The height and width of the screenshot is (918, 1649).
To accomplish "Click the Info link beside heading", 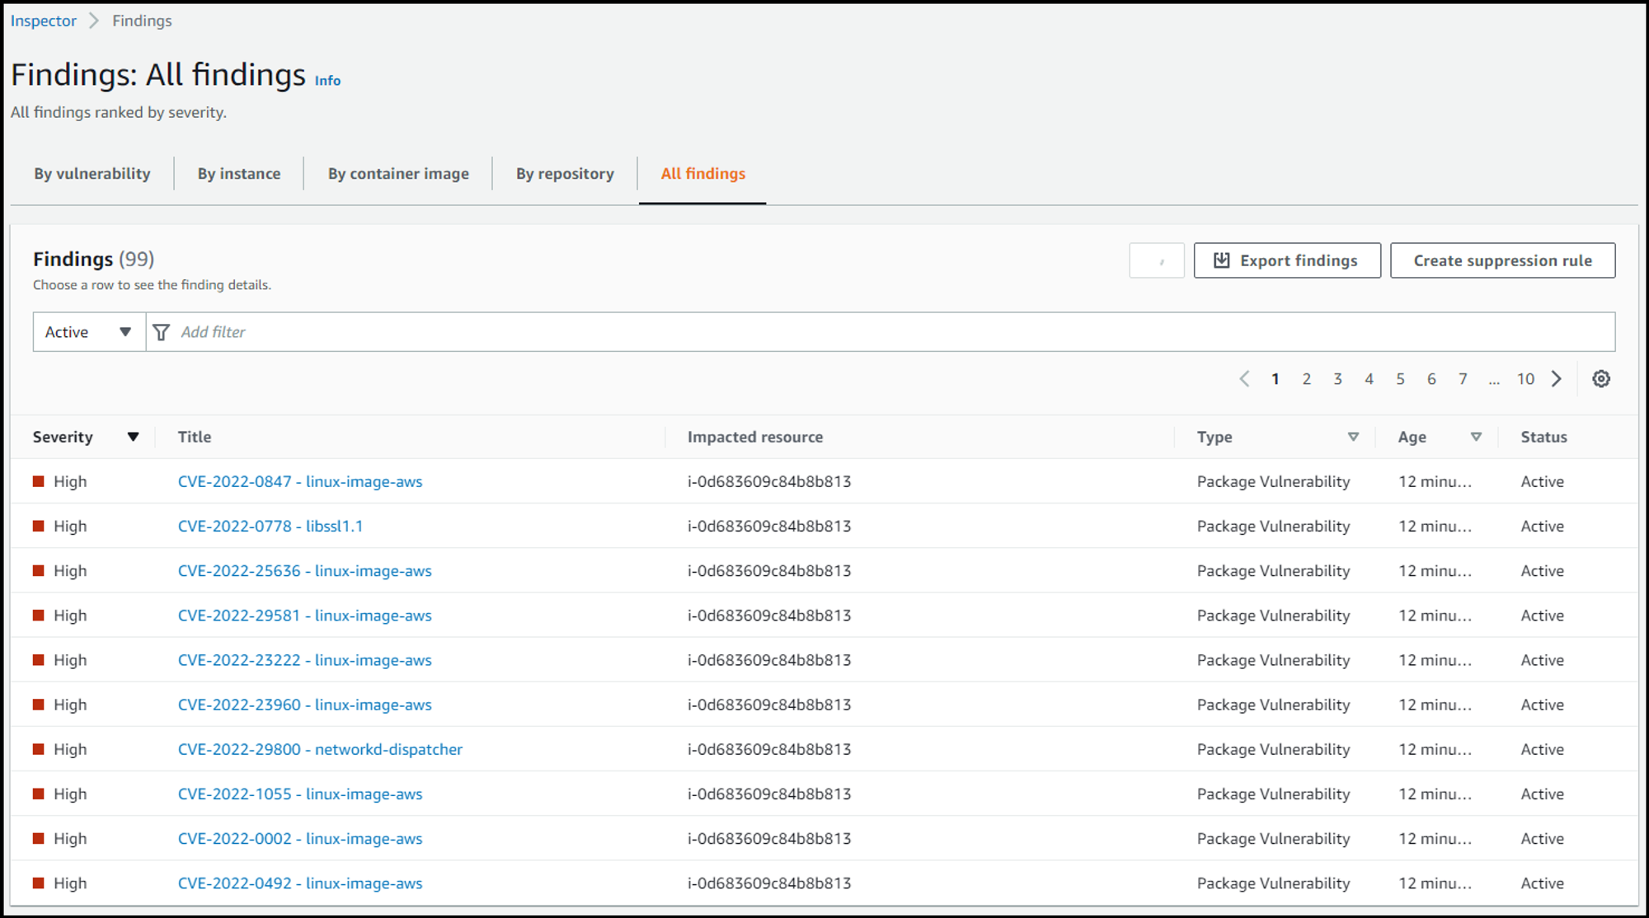I will [x=327, y=81].
